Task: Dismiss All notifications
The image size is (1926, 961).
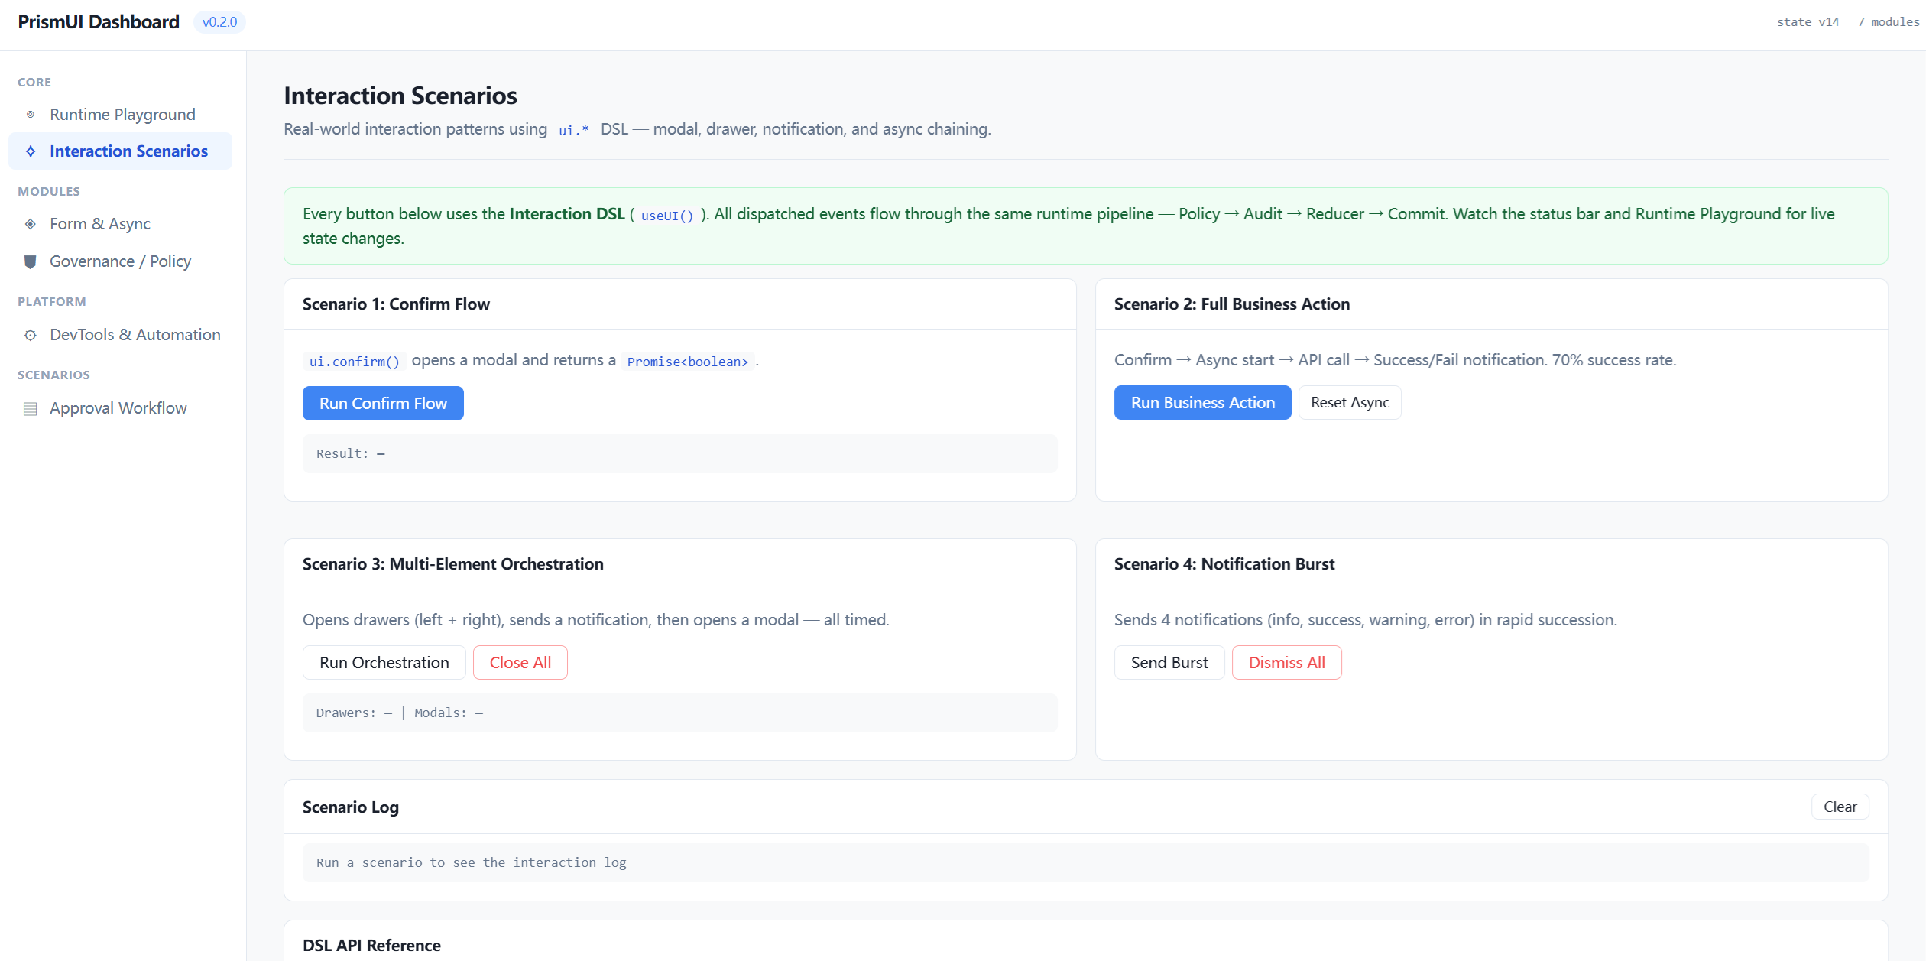Action: (1286, 662)
